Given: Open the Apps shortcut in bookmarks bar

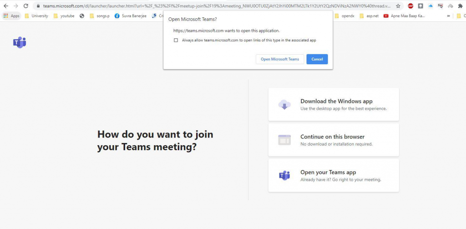Looking at the screenshot, I should click(x=11, y=16).
